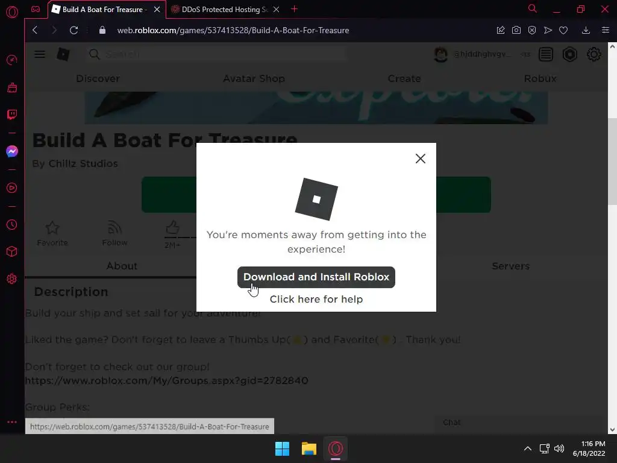Viewport: 617px width, 463px height.
Task: Open Twitch panel in sidebar
Action: coord(12,115)
